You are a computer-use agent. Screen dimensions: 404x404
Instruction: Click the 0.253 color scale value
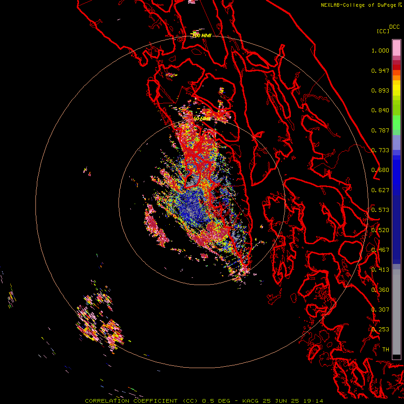380,329
